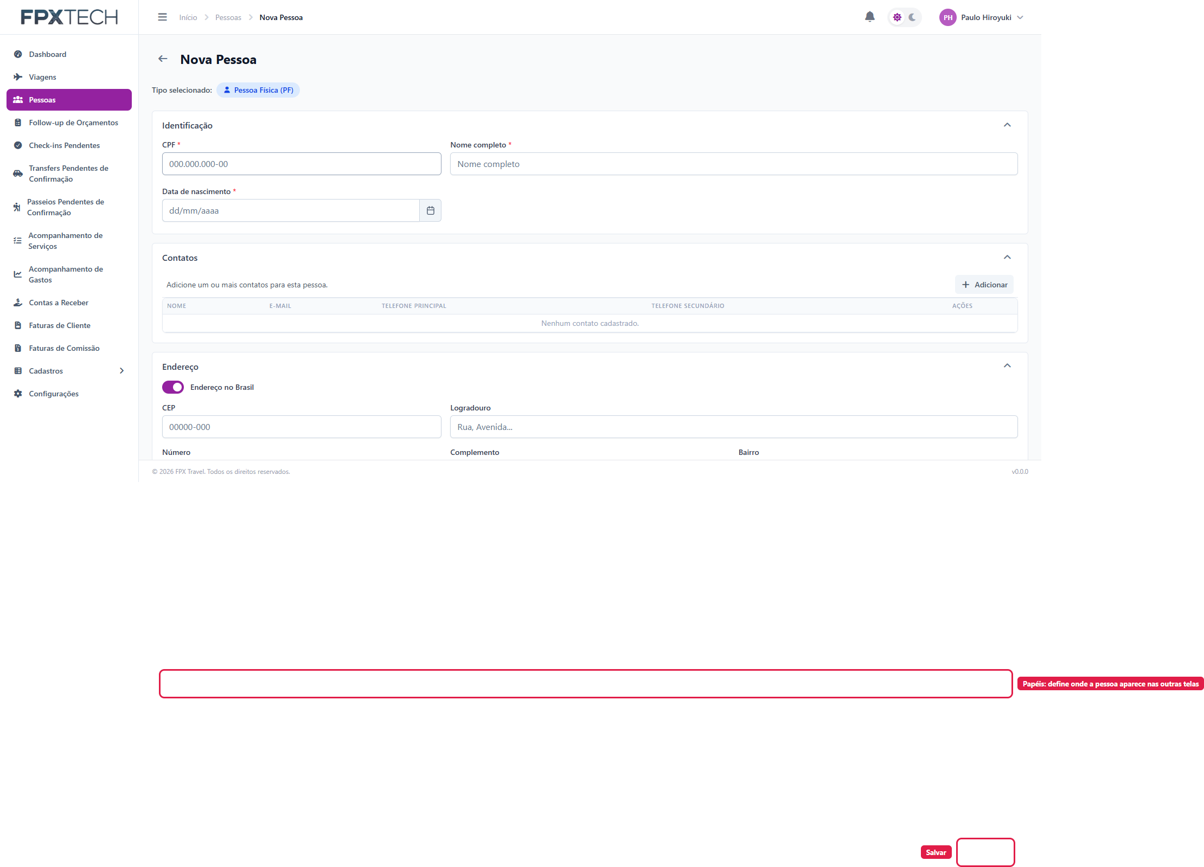The width and height of the screenshot is (1204, 867).
Task: Collapse the Contatos section
Action: pos(1007,258)
